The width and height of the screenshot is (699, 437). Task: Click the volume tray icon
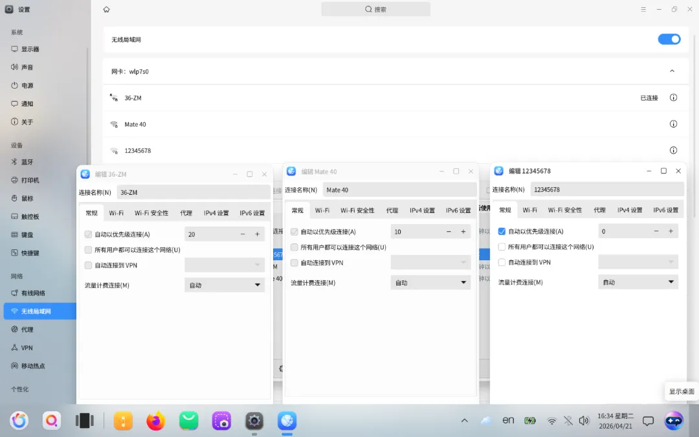584,421
